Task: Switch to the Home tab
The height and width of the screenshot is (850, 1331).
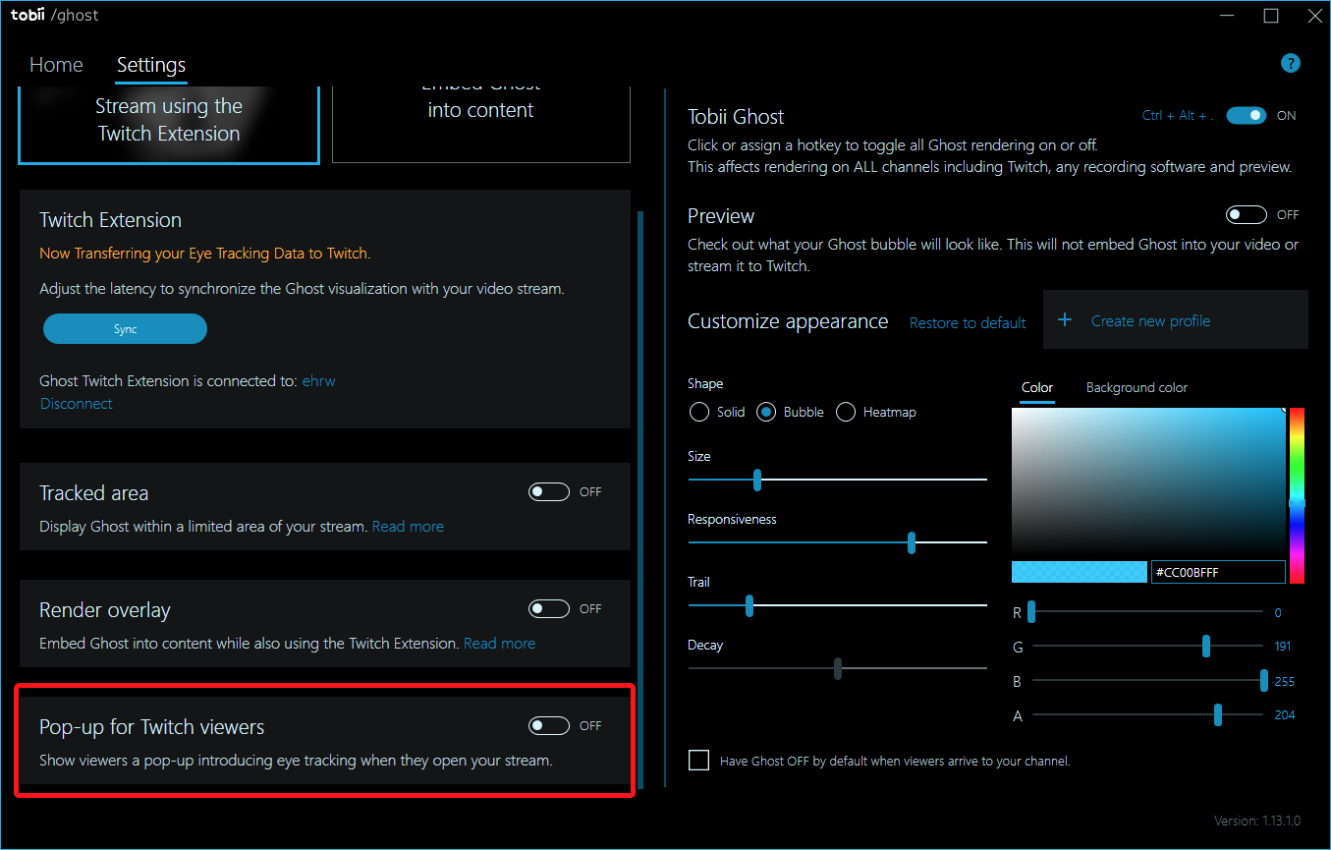Action: [x=56, y=65]
